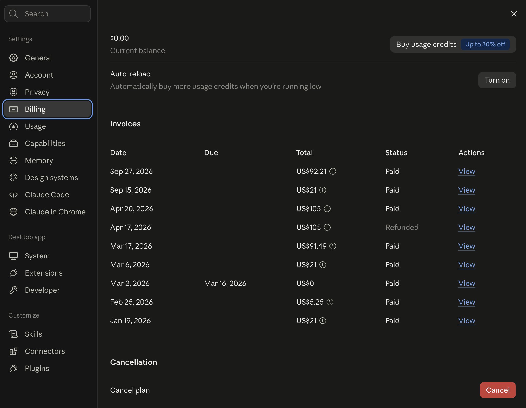This screenshot has height=408, width=526.
Task: Click info icon next to US$92.21
Action: 333,171
